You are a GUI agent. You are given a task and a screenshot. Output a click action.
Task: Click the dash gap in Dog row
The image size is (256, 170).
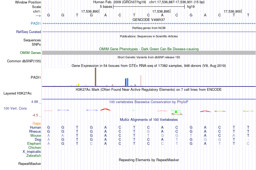tap(248, 140)
